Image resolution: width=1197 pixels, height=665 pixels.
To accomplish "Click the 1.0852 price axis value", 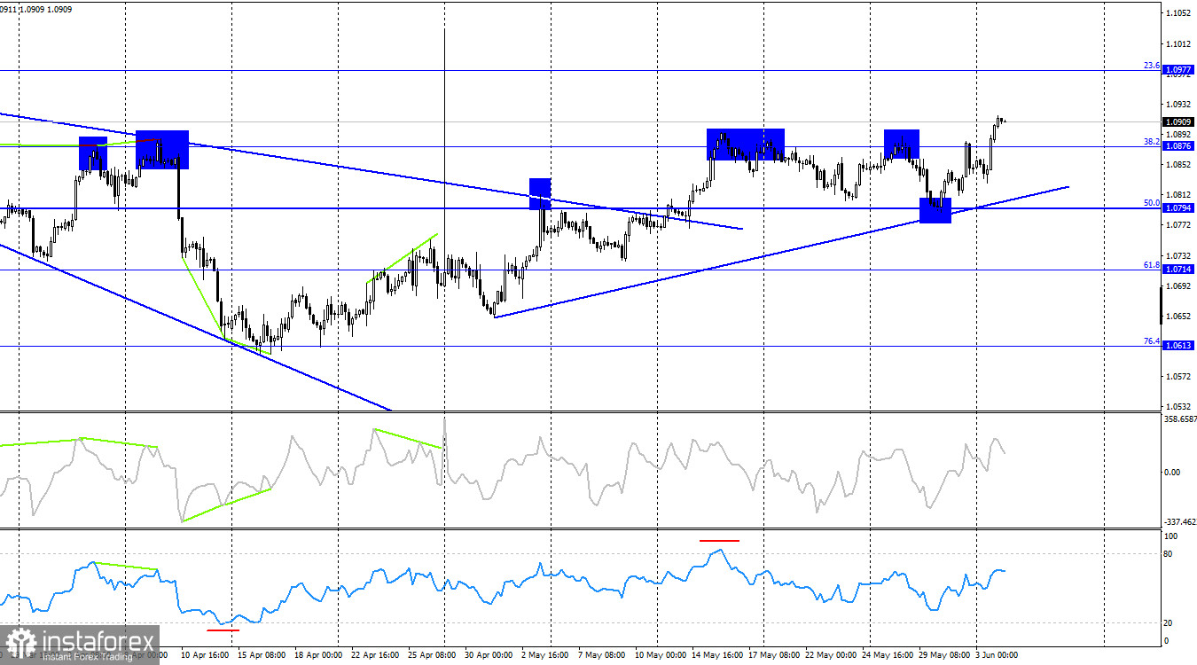I will point(1178,165).
